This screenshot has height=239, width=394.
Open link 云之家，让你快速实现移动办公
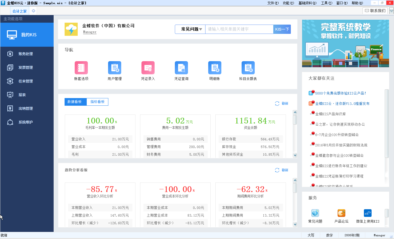pos(340,124)
